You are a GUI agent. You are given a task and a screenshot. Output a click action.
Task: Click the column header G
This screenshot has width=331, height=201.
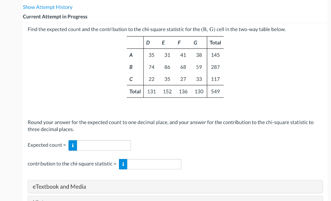pos(195,42)
